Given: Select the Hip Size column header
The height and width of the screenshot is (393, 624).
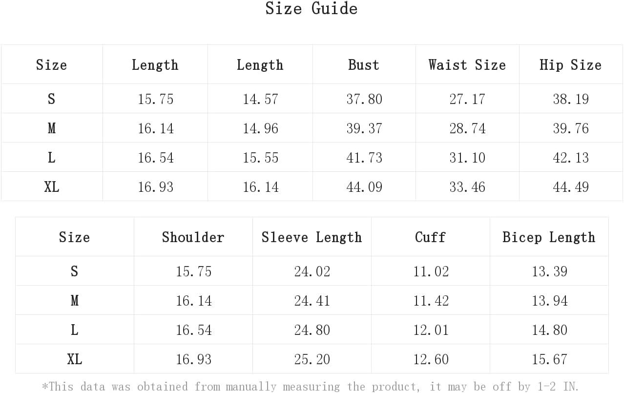Looking at the screenshot, I should click(570, 65).
